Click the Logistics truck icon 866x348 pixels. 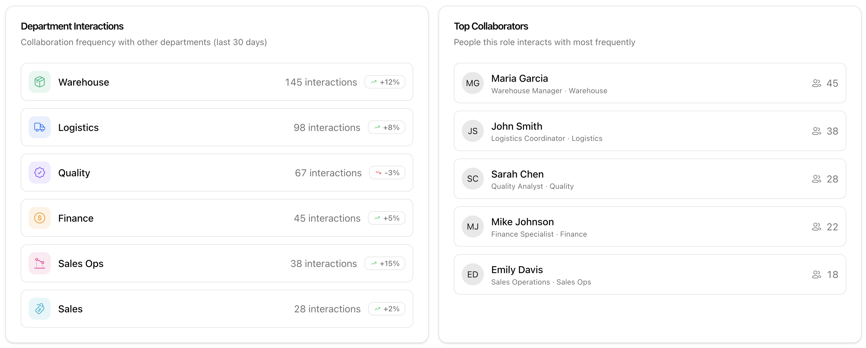click(40, 127)
